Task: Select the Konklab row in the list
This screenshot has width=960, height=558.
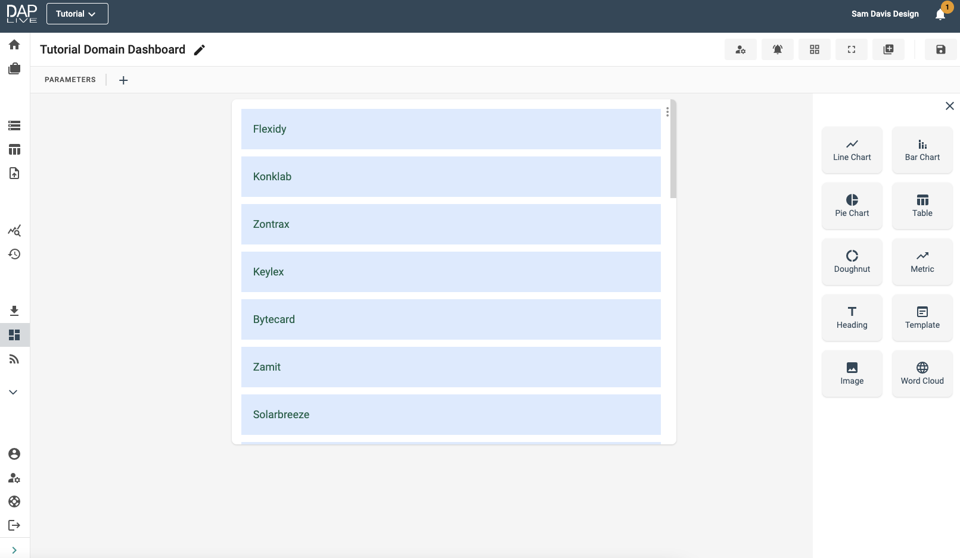Action: coord(451,177)
